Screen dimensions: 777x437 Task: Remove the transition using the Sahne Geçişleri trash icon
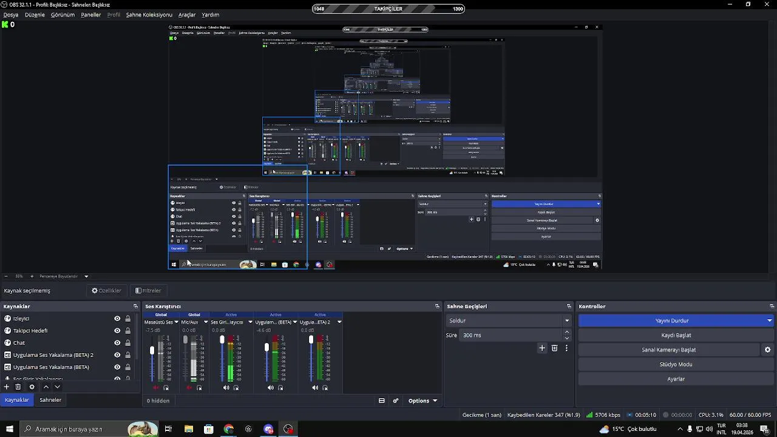554,348
